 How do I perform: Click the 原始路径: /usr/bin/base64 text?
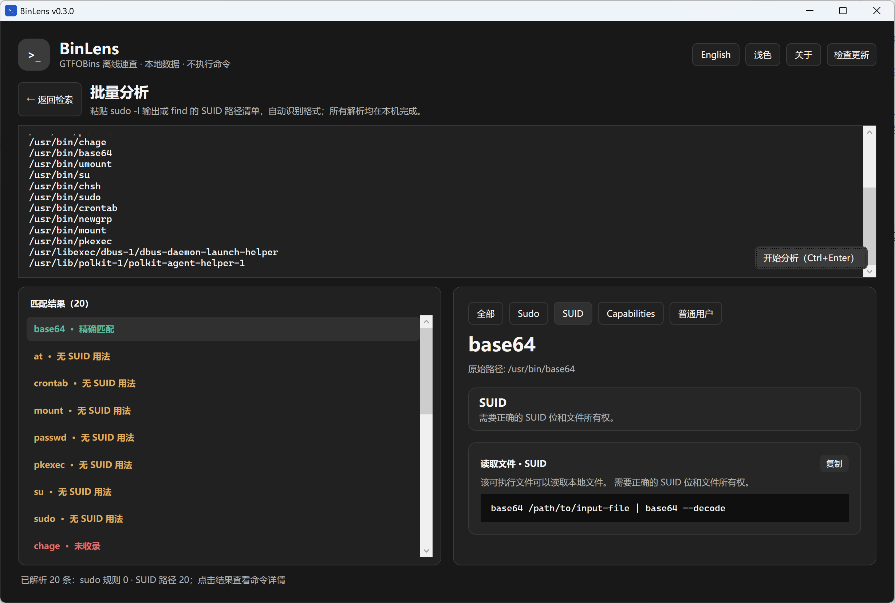[521, 369]
